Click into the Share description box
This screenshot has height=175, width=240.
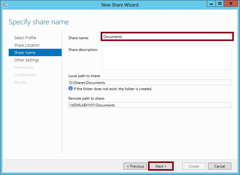167,58
